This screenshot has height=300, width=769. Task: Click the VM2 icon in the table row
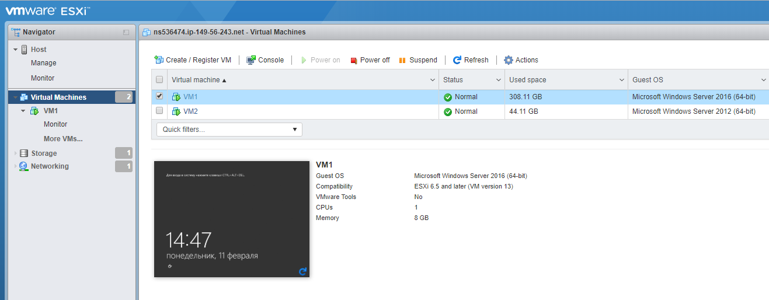tap(176, 111)
